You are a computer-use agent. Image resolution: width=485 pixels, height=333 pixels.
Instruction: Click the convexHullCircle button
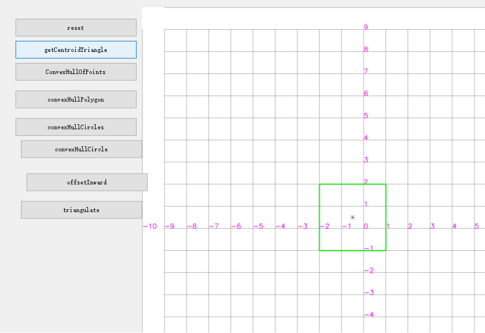(x=81, y=149)
